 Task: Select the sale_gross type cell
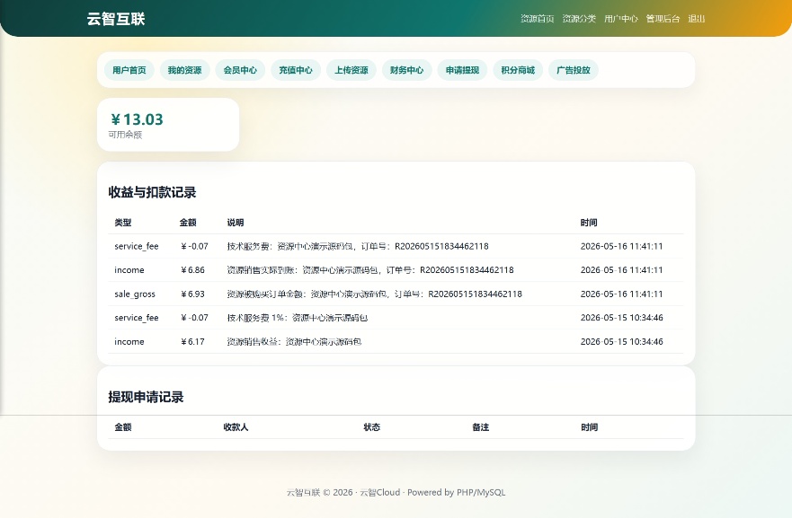coord(135,294)
